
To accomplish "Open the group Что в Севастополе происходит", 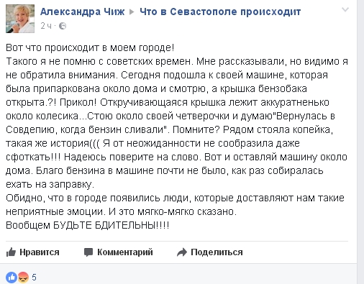I will tap(220, 12).
